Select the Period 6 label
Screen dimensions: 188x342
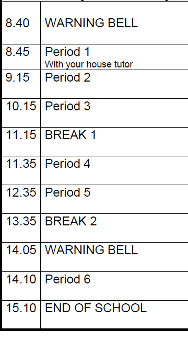click(67, 279)
